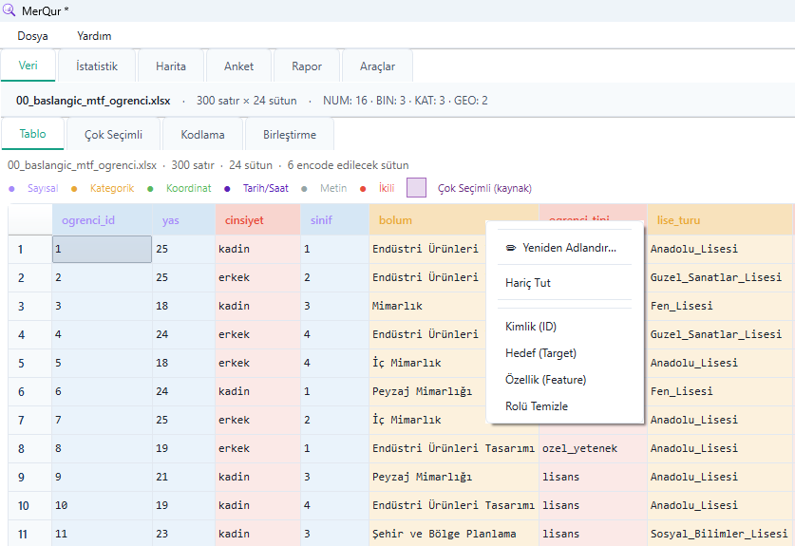Screen dimensions: 795x546
Task: Click the Çok Seçimli (kaynak) color swatch
Action: tap(416, 188)
